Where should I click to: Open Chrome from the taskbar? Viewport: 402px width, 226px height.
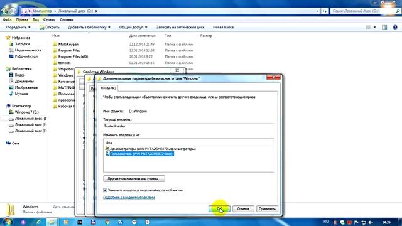pos(107,222)
